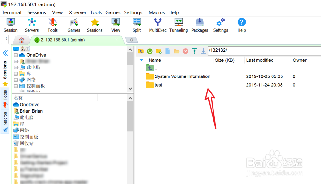Click local file list scroll up arrow
Image resolution: width=321 pixels, height=184 pixels.
point(130,98)
